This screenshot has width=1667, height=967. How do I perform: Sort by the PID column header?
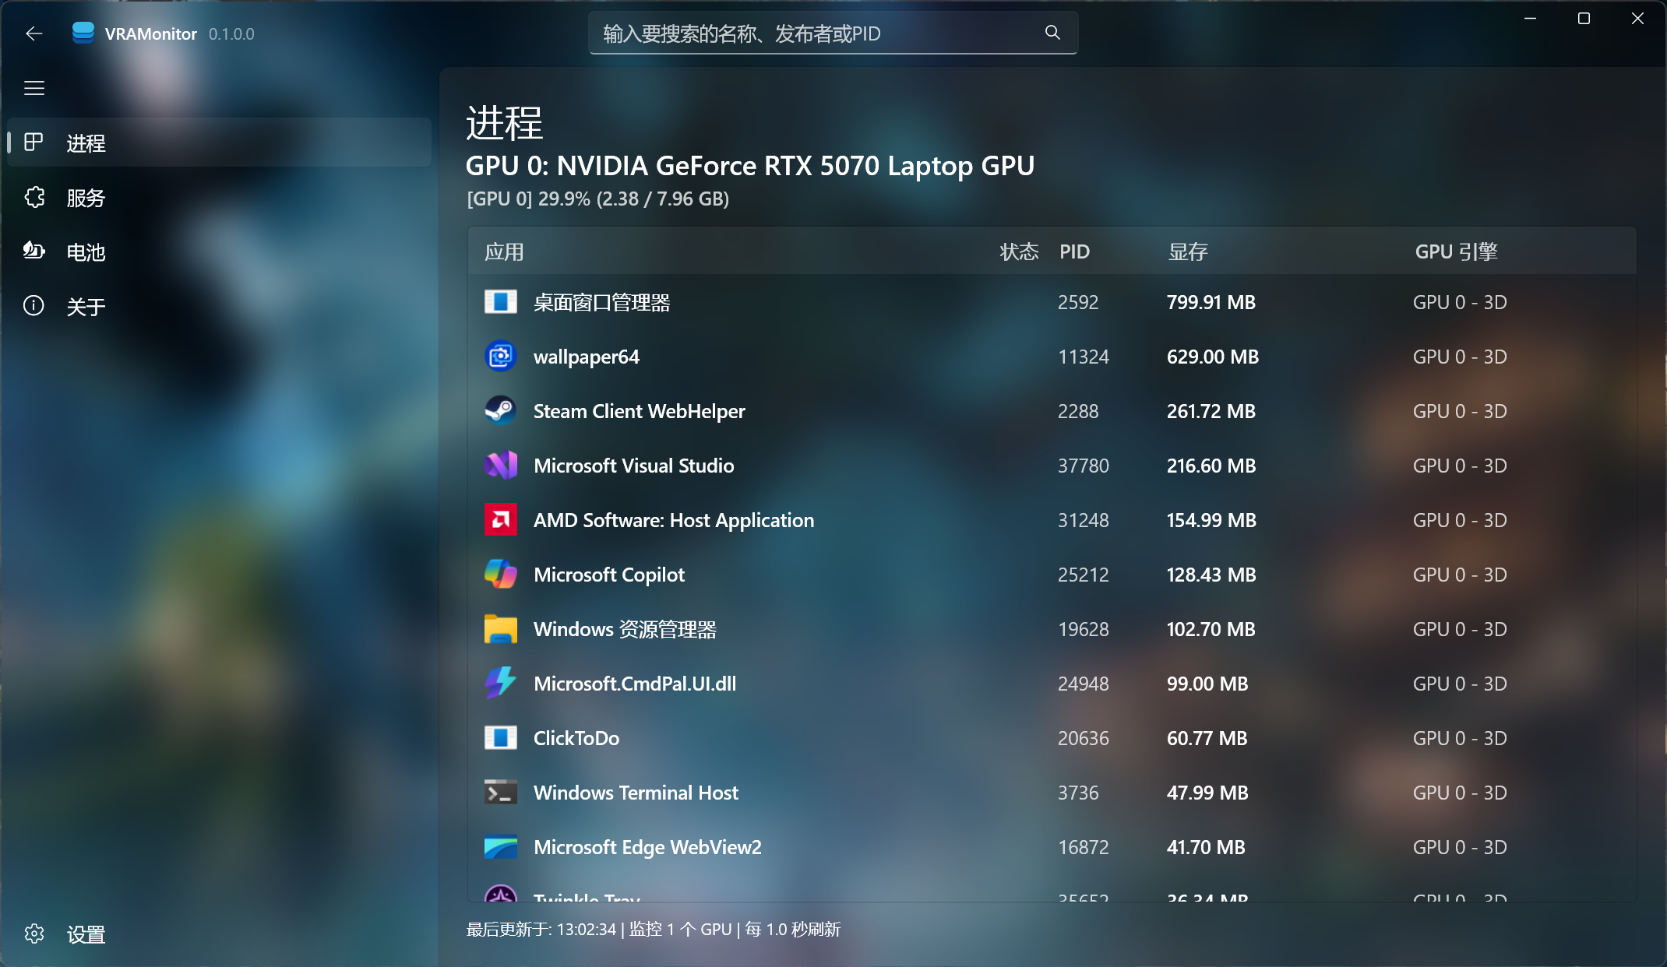click(1074, 251)
